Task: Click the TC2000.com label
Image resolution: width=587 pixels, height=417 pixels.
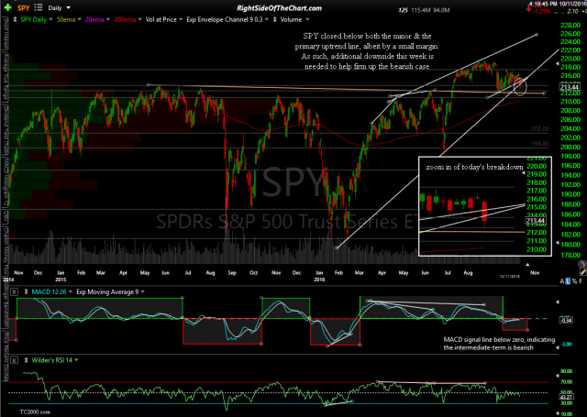Action: [x=35, y=412]
